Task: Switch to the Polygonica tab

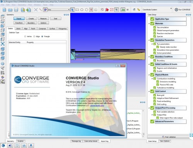Action: [63, 29]
